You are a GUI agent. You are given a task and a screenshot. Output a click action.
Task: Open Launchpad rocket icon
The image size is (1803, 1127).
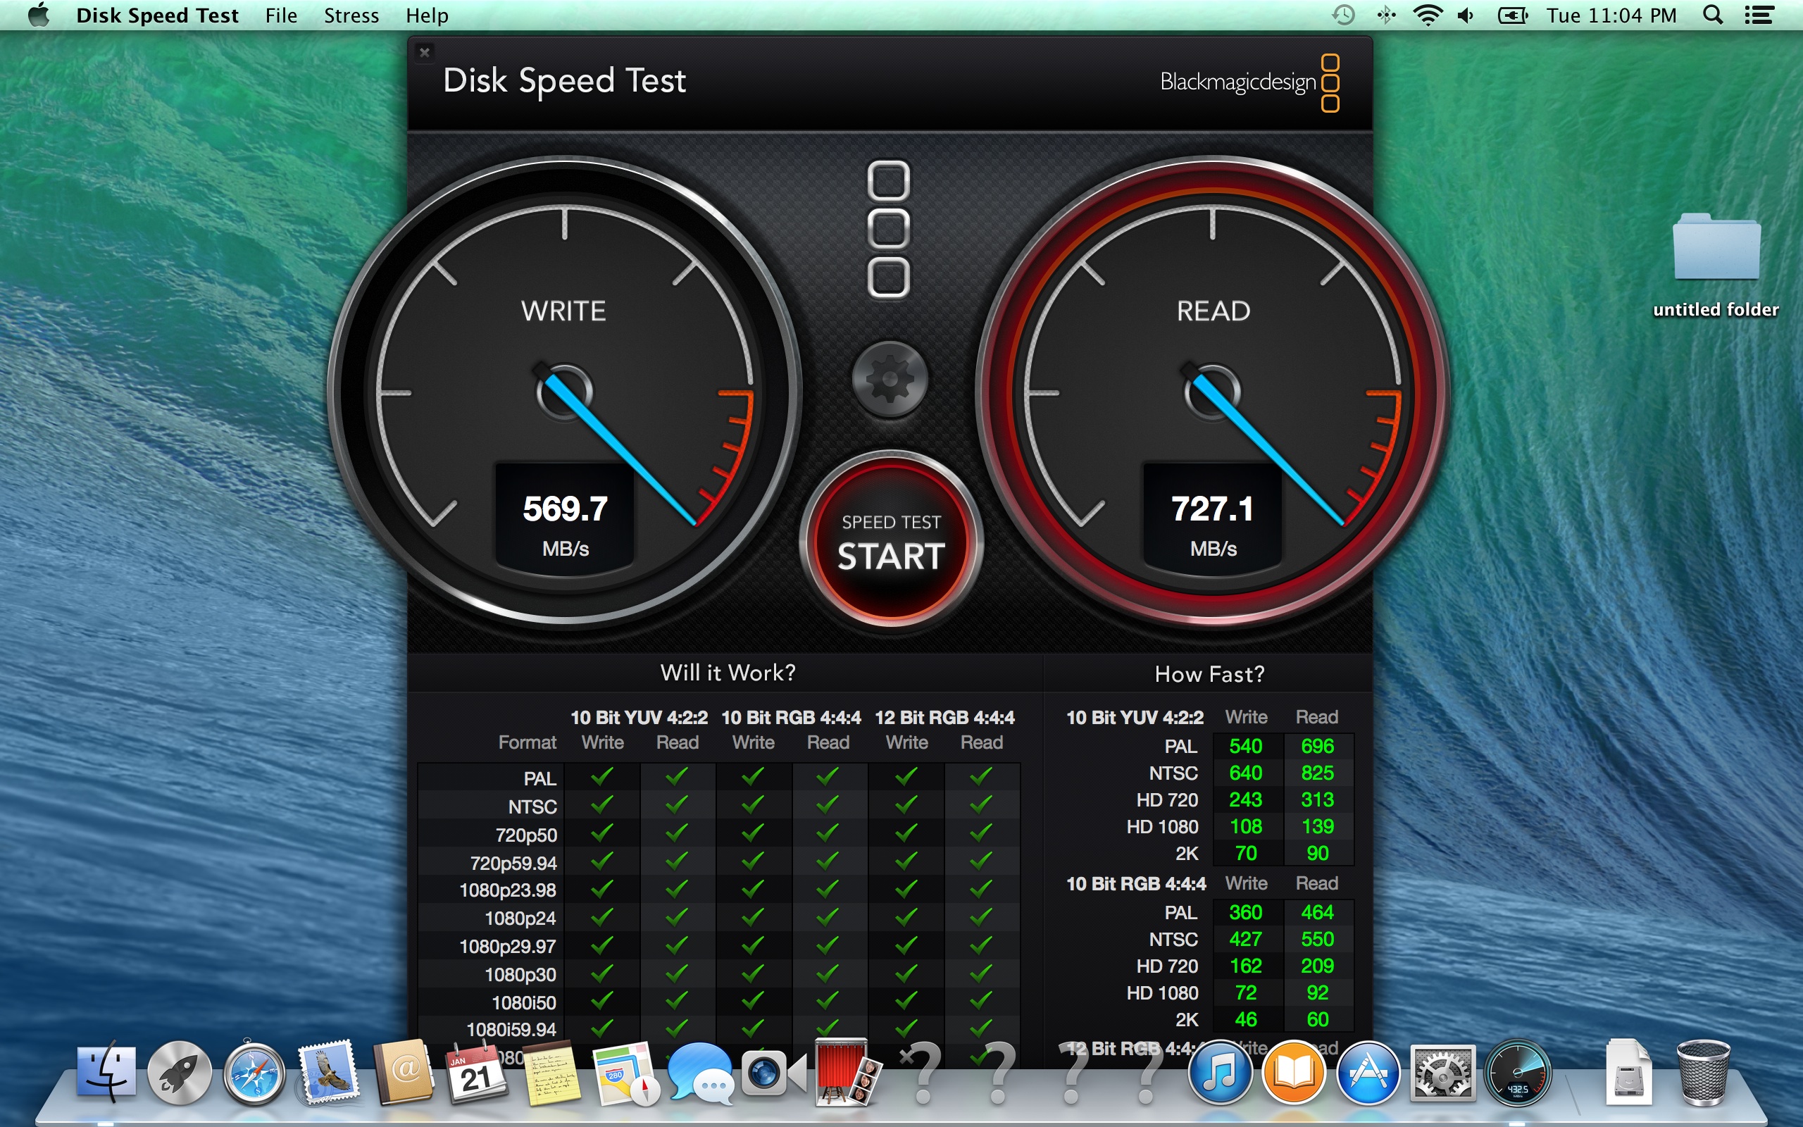point(180,1074)
